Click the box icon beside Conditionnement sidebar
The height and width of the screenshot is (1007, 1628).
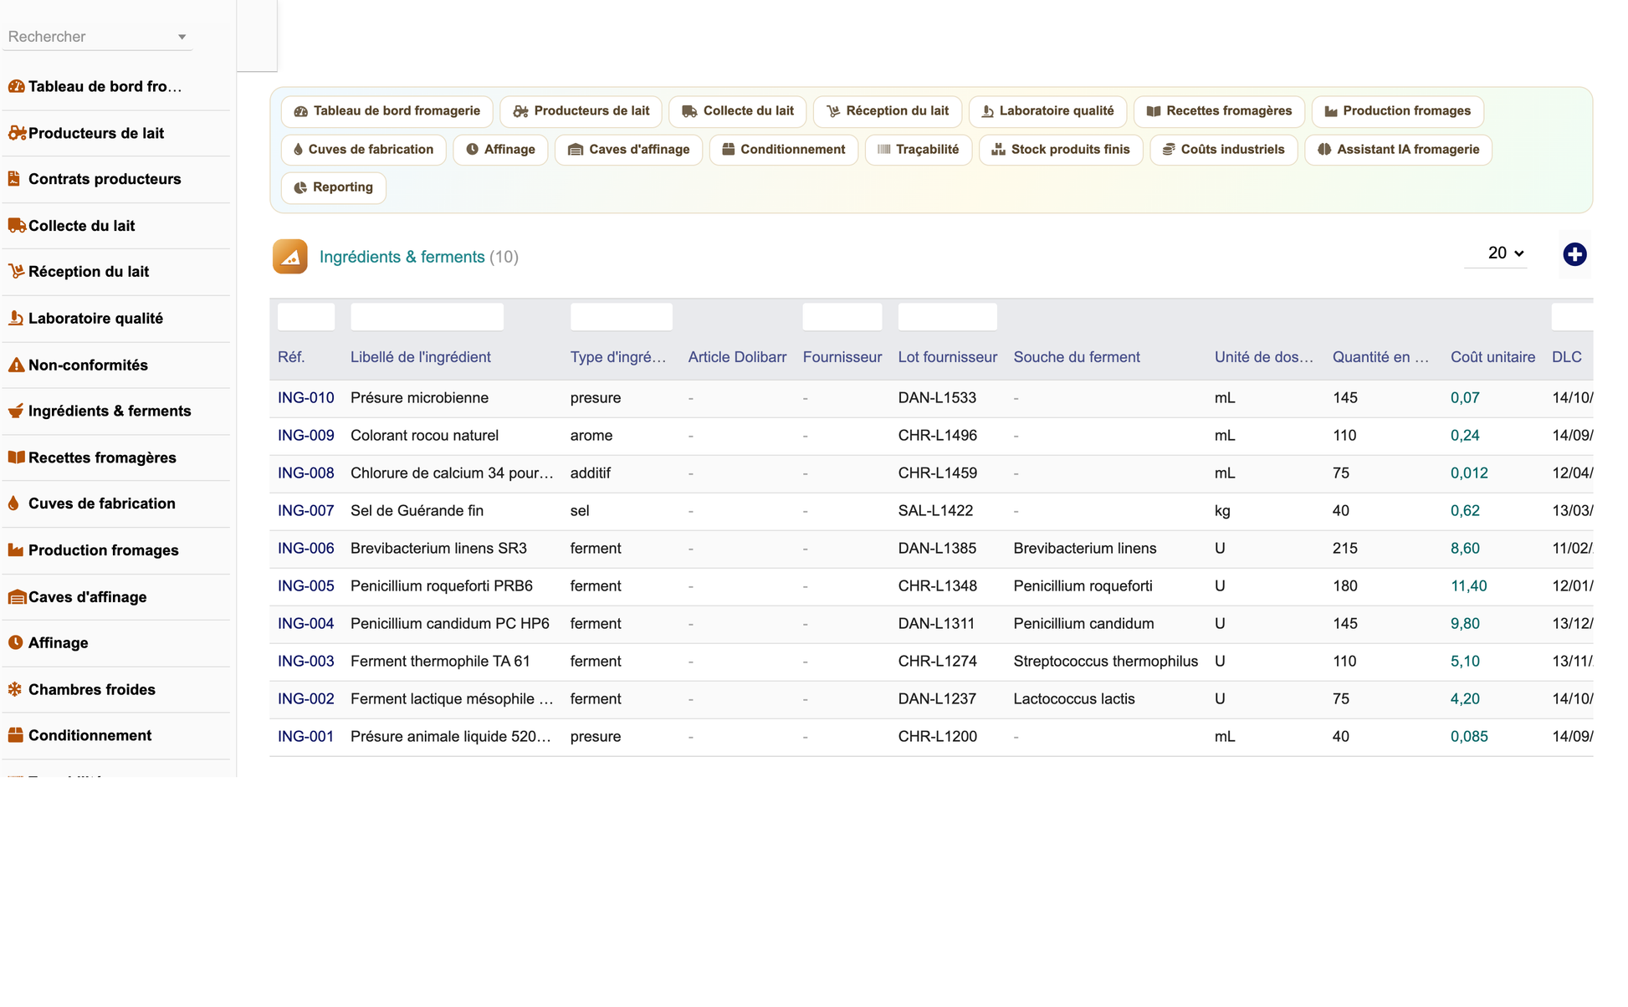15,736
